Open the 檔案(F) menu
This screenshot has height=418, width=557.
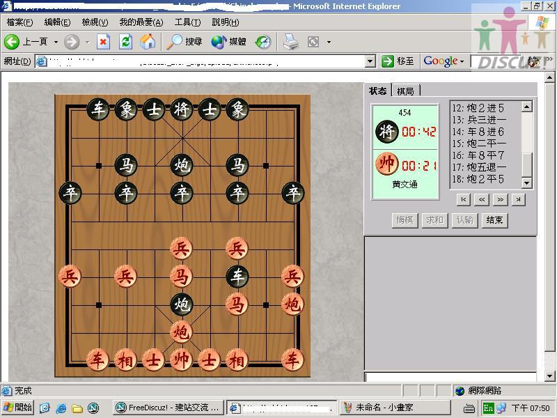[19, 22]
